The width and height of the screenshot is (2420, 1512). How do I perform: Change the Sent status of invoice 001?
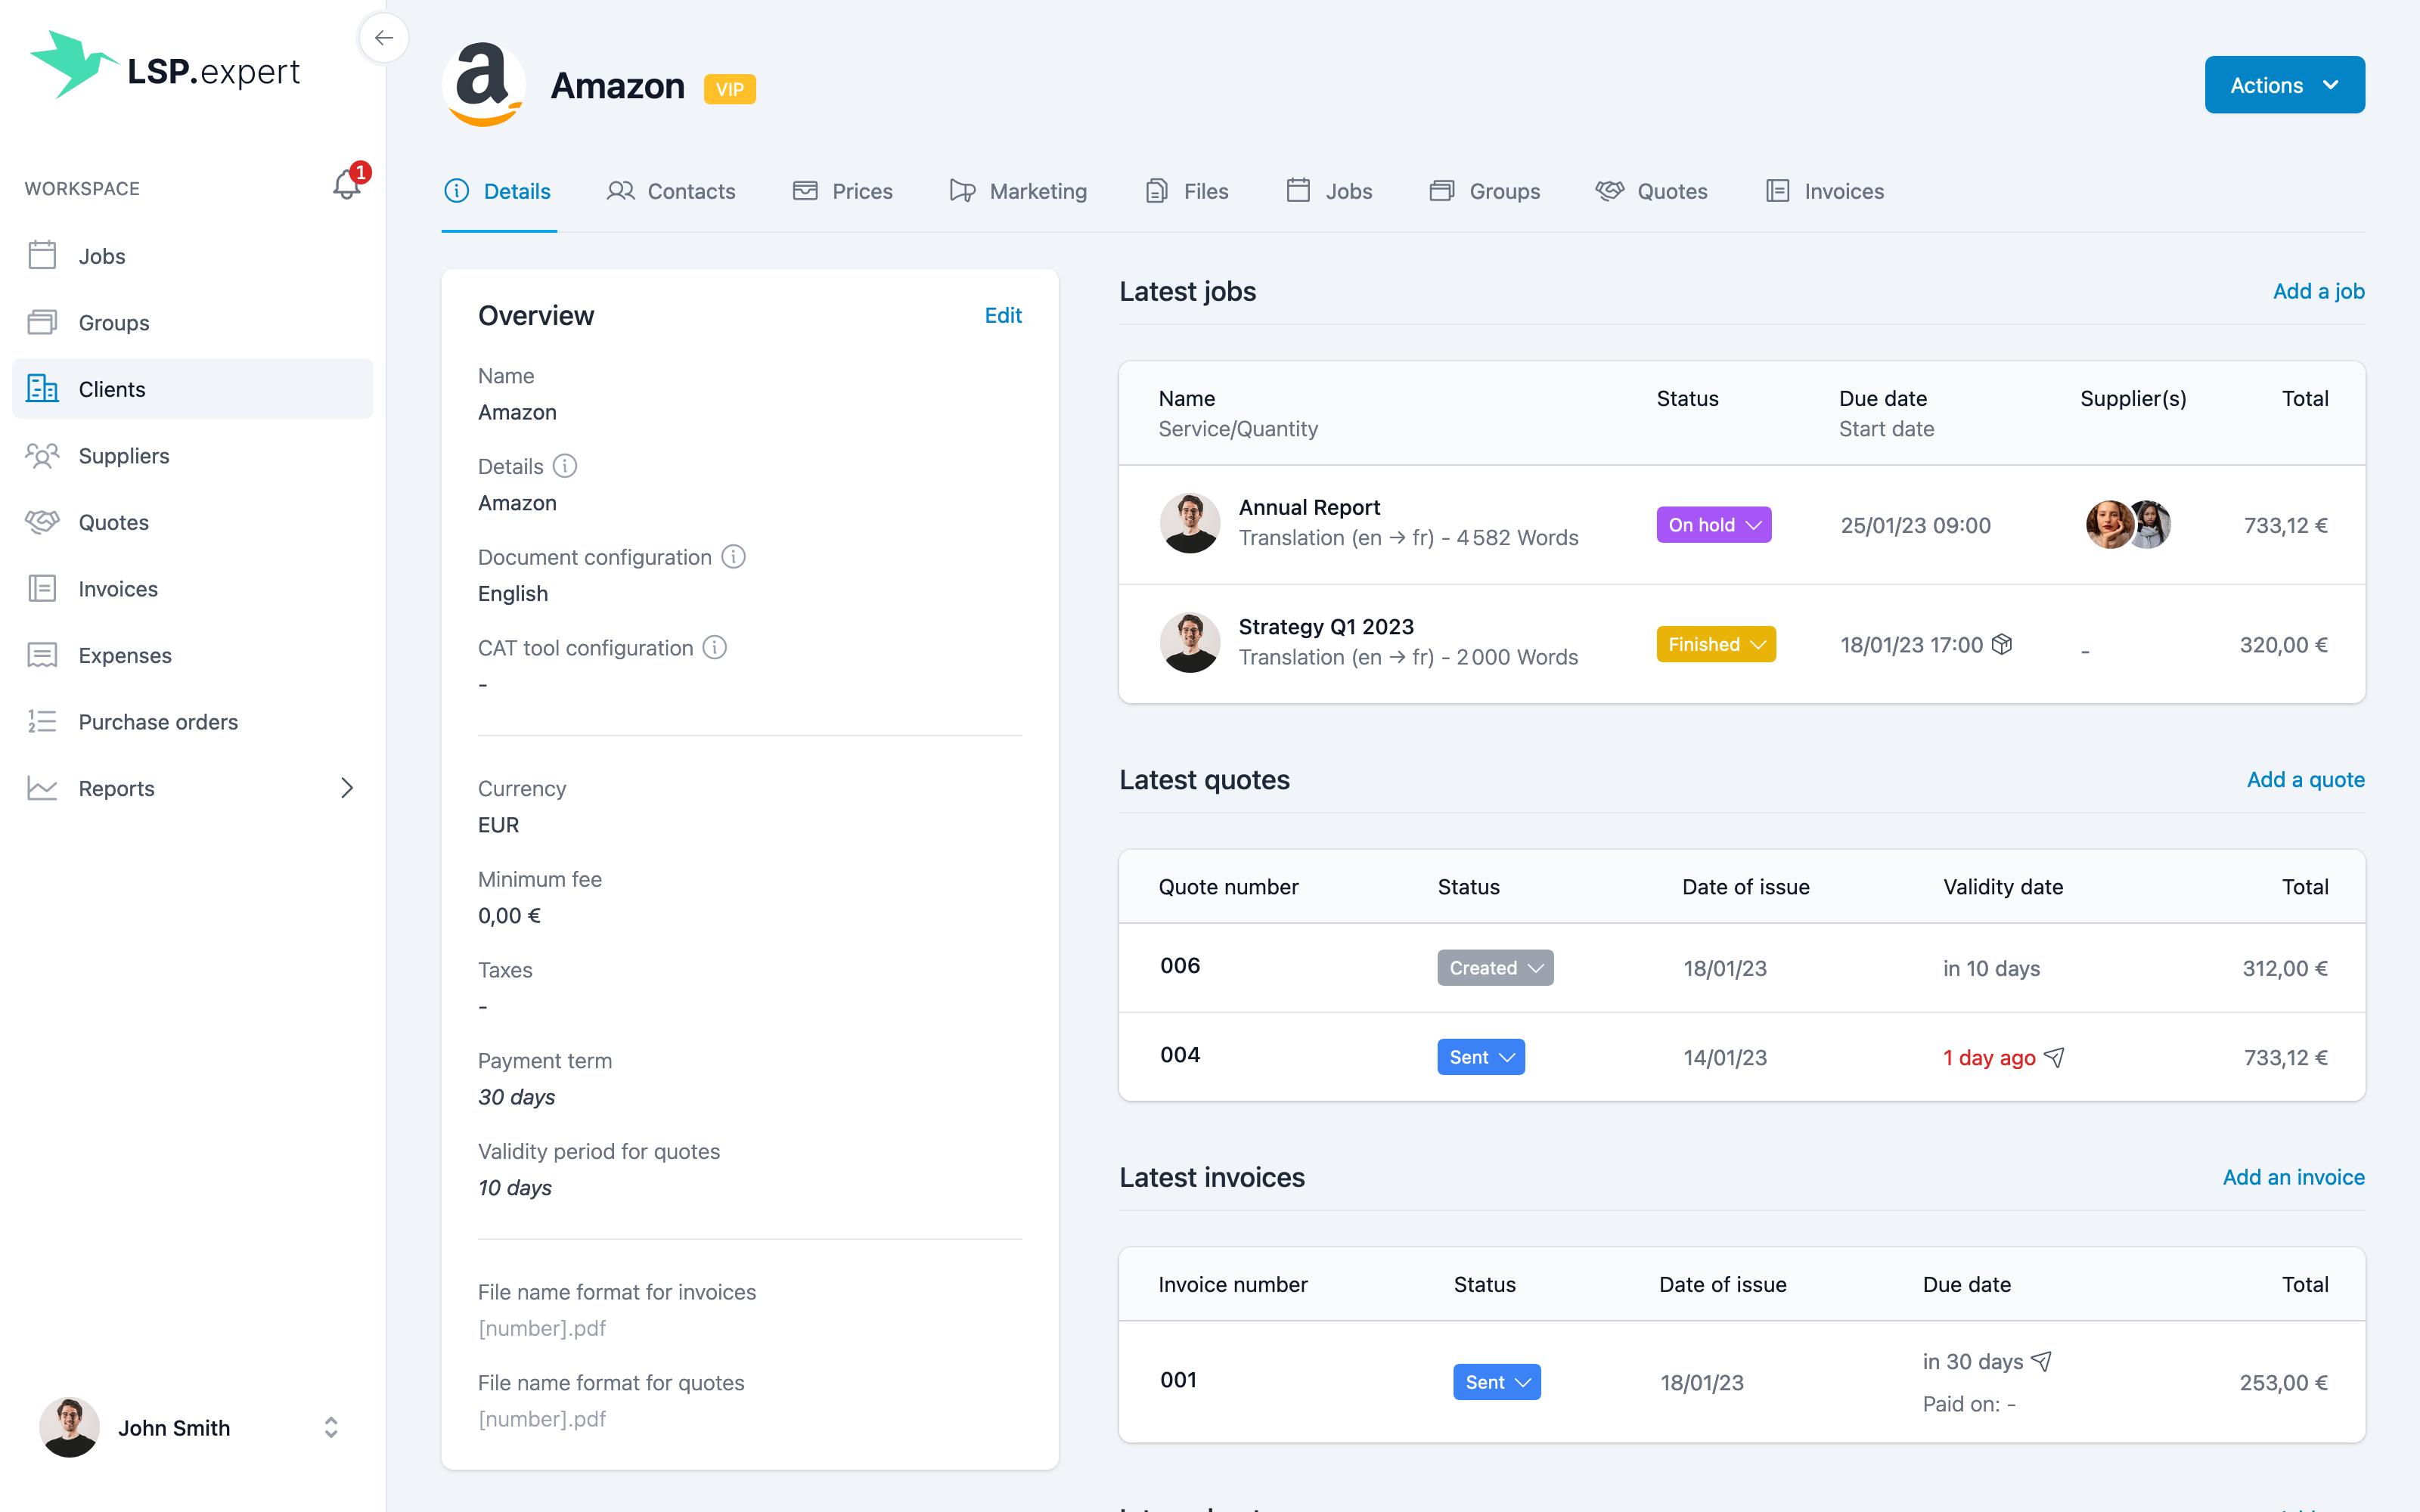pos(1496,1382)
